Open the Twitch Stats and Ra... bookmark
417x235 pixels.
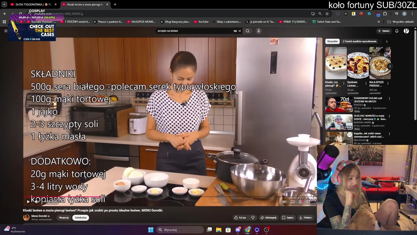[x=326, y=22]
